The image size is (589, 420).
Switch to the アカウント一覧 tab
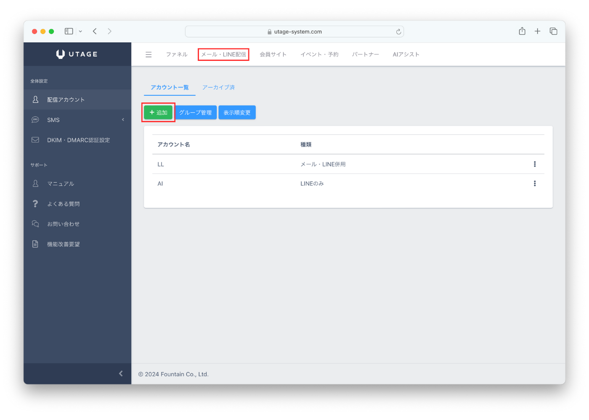170,87
